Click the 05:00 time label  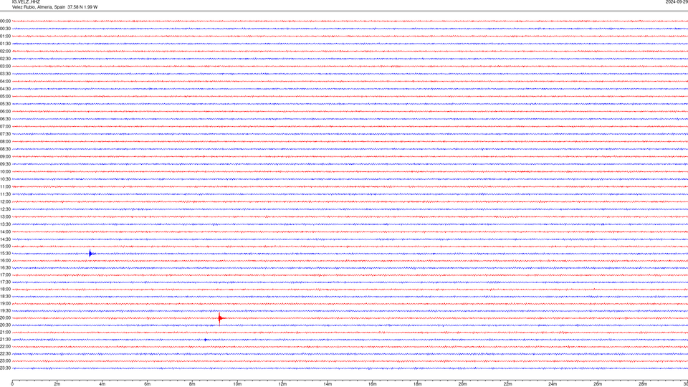[x=5, y=96]
